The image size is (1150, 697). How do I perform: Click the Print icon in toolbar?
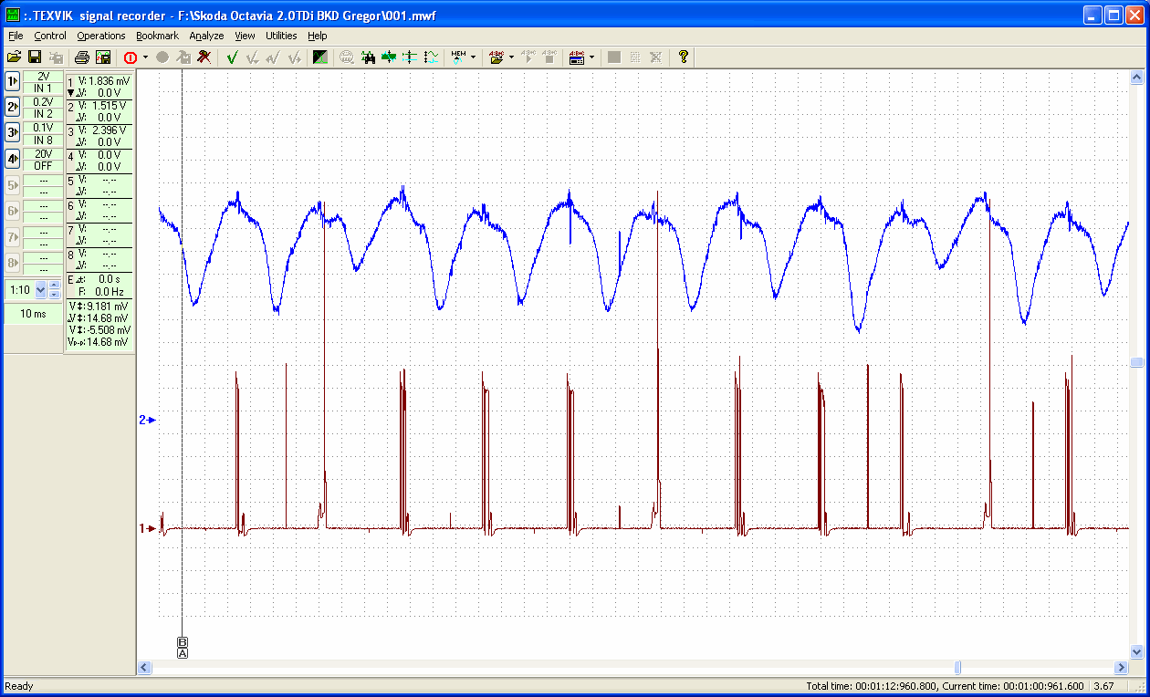(x=82, y=57)
